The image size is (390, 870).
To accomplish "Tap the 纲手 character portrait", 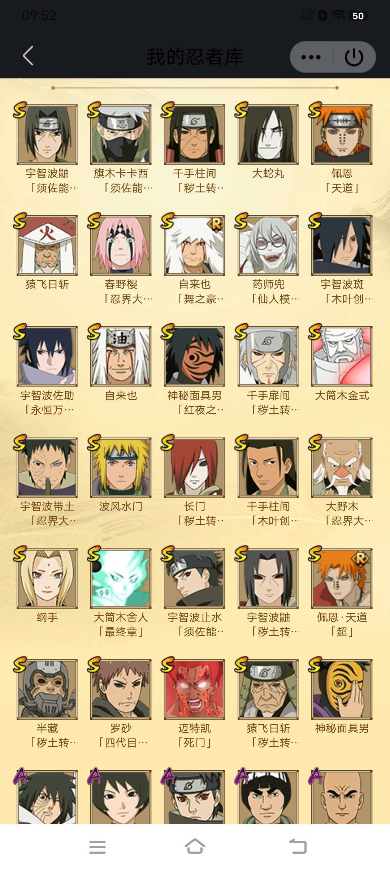I will pyautogui.click(x=47, y=578).
